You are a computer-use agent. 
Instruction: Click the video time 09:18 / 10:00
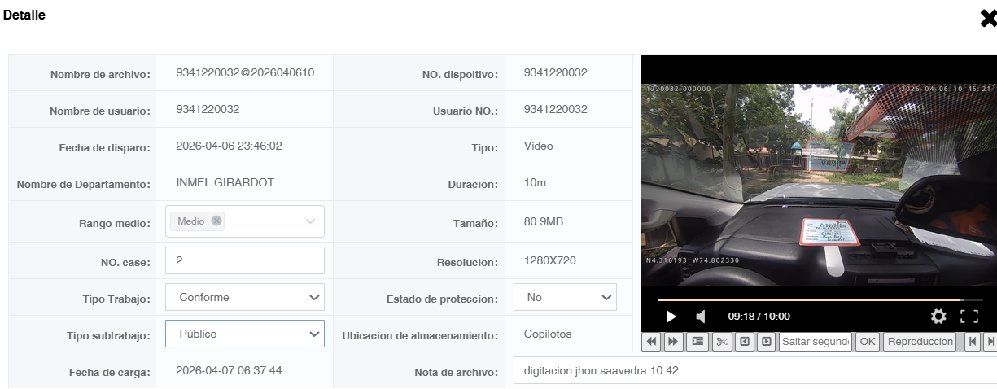pyautogui.click(x=759, y=317)
